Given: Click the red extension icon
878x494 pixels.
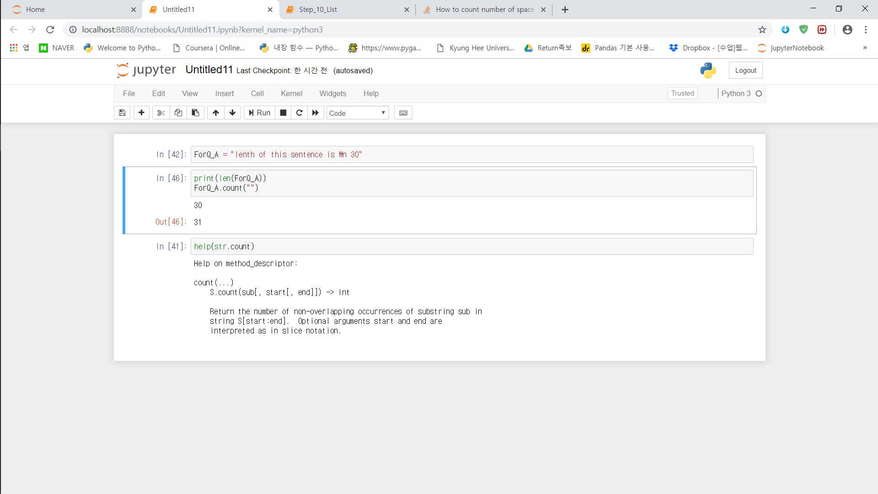Looking at the screenshot, I should point(822,30).
